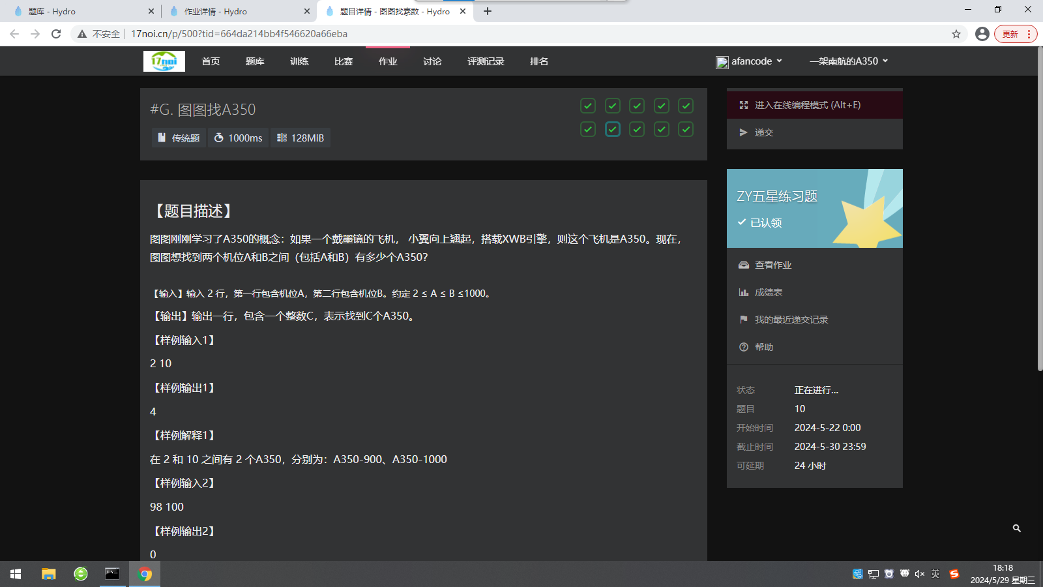Open a new browser tab

point(488,11)
